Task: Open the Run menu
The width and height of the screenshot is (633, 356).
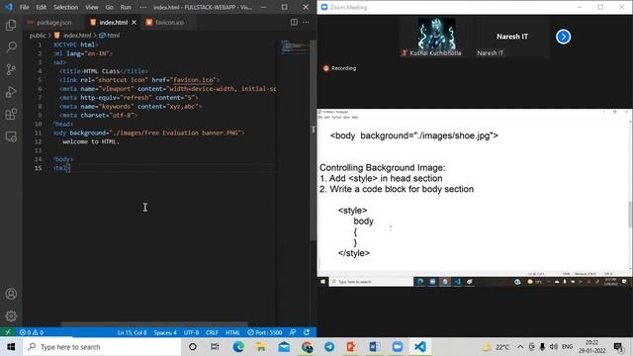Action: [126, 7]
